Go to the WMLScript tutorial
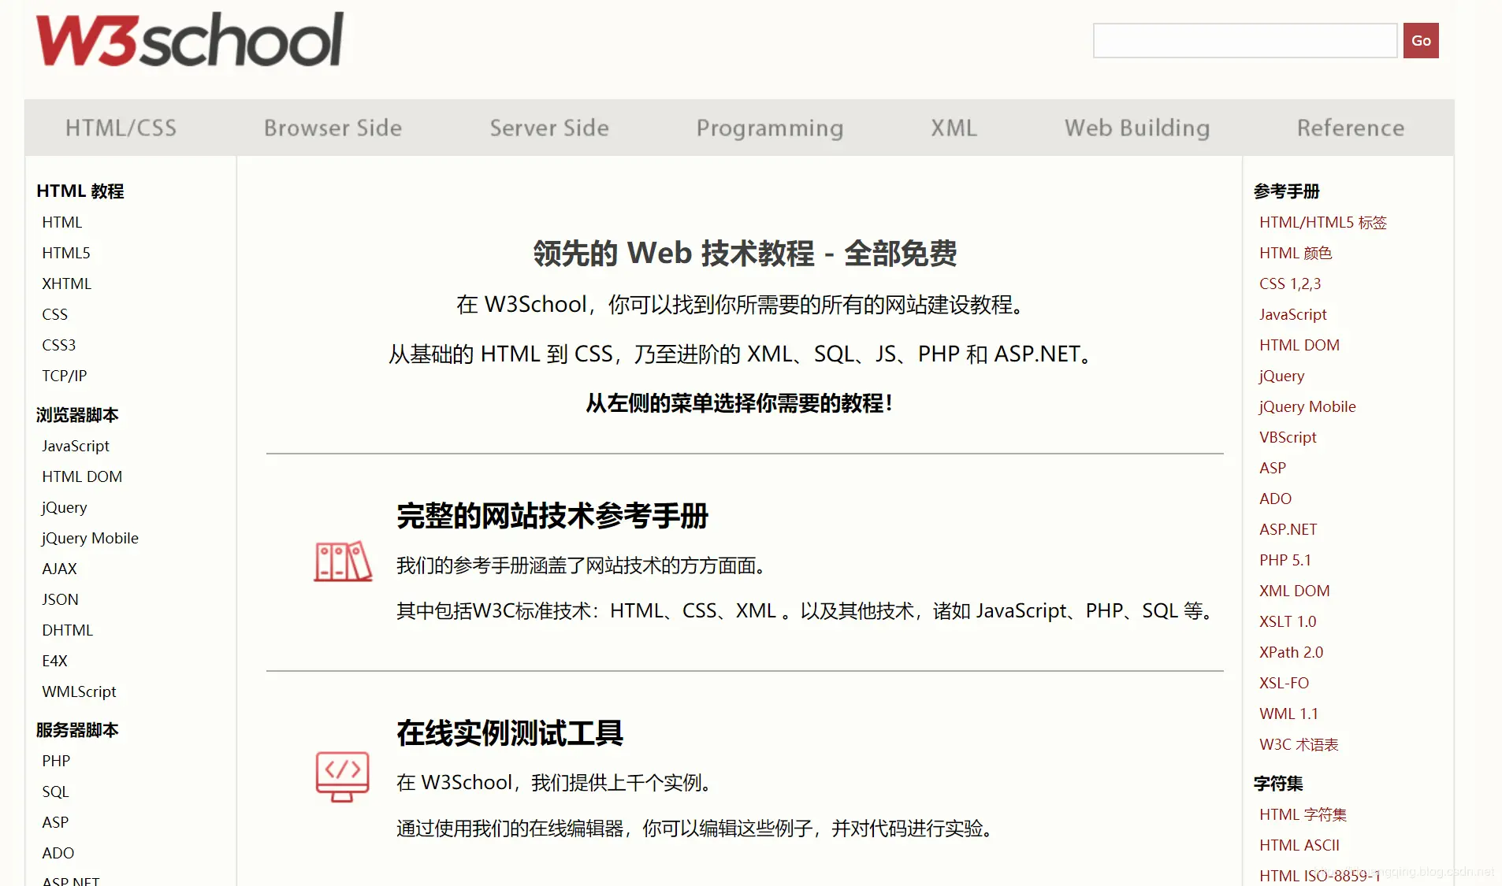 click(x=79, y=691)
